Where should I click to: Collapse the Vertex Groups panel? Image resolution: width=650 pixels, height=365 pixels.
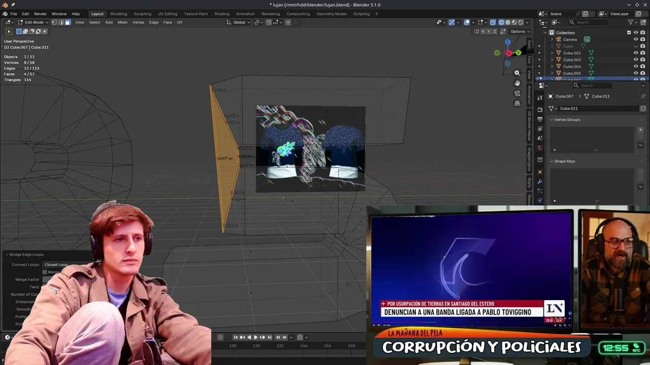coord(552,120)
